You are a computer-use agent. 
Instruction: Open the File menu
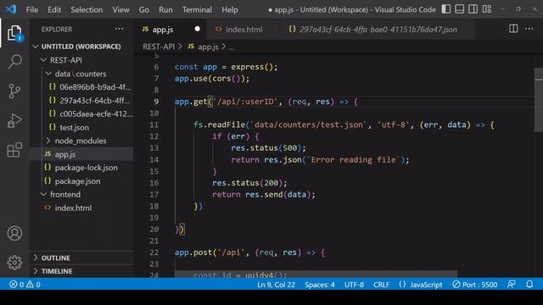(32, 9)
